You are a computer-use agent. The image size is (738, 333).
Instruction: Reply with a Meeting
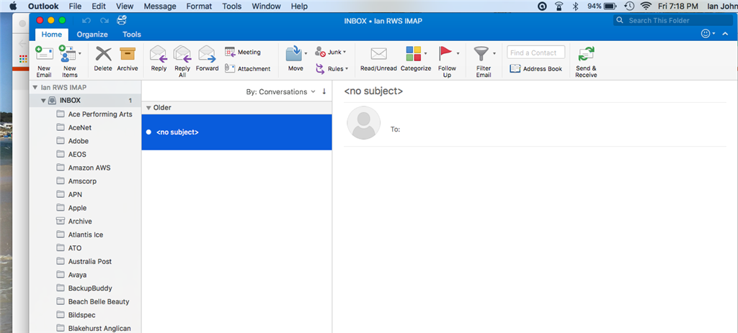click(243, 52)
